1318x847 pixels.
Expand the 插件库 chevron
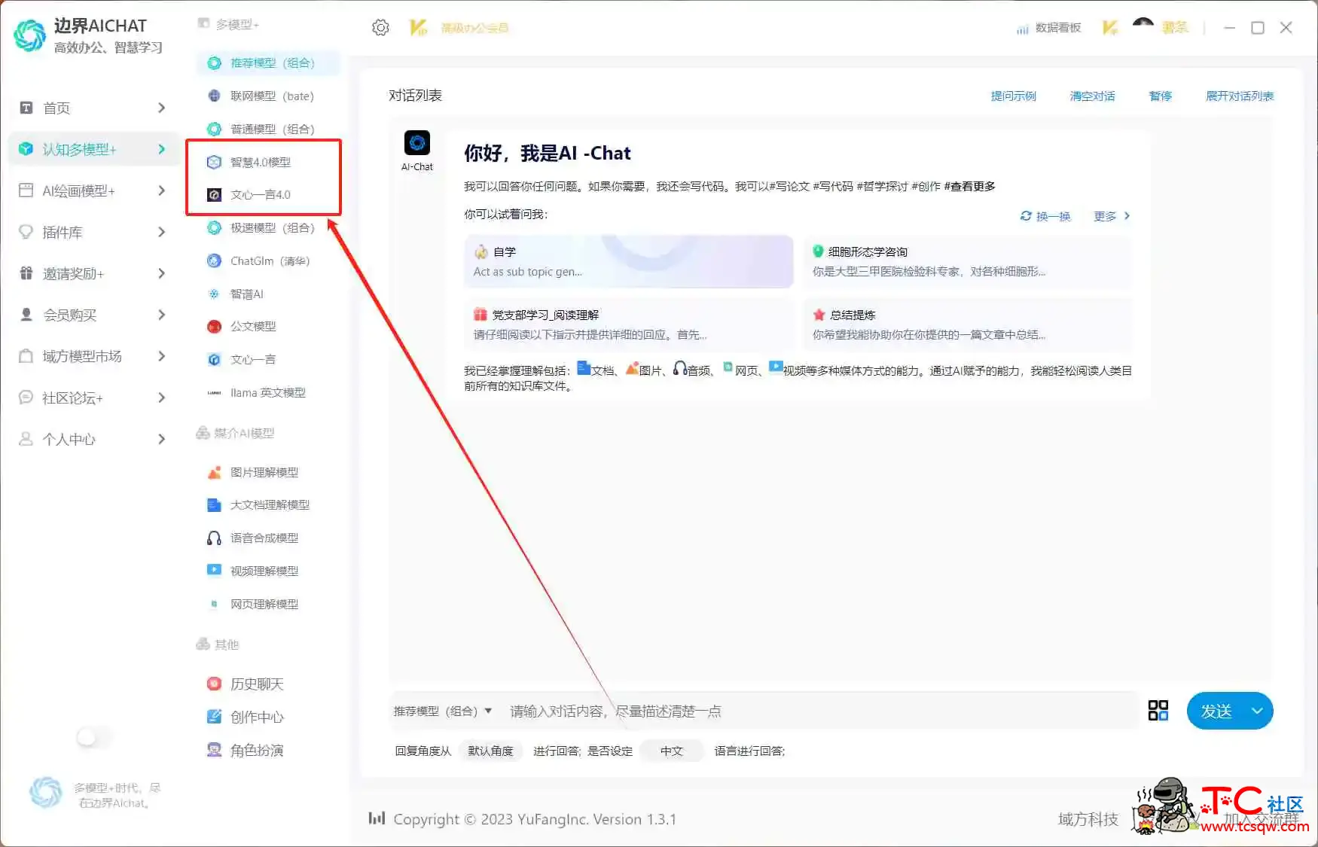tap(161, 232)
